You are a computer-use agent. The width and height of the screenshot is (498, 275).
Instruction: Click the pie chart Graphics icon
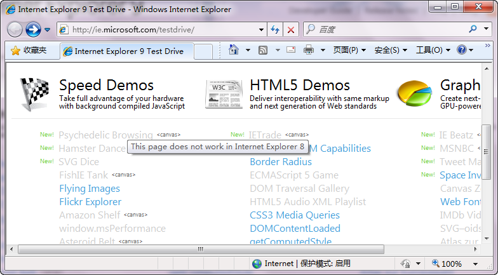415,93
